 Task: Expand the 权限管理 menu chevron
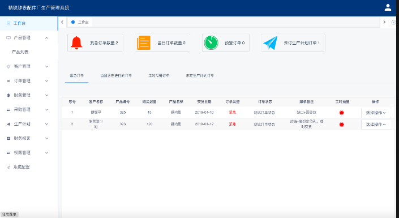pyautogui.click(x=46, y=153)
